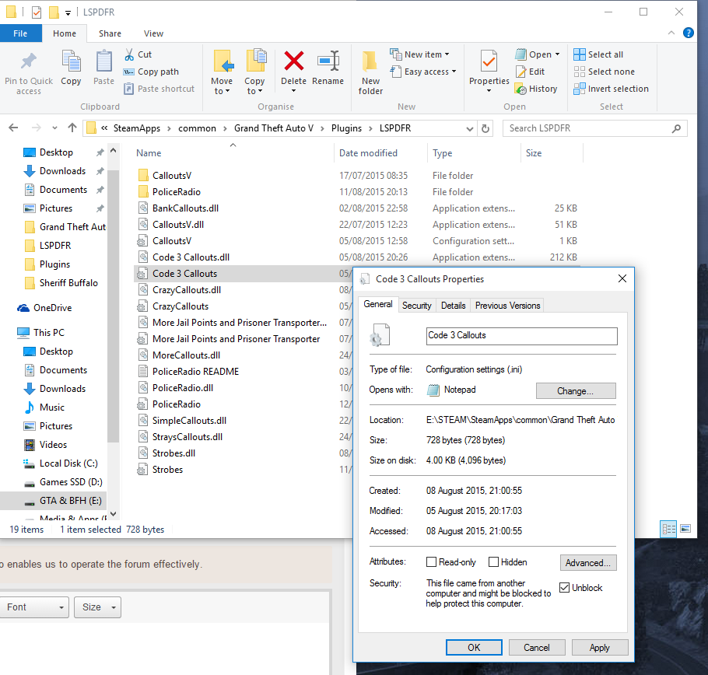The width and height of the screenshot is (708, 675).
Task: Switch to the Security tab
Action: (416, 306)
